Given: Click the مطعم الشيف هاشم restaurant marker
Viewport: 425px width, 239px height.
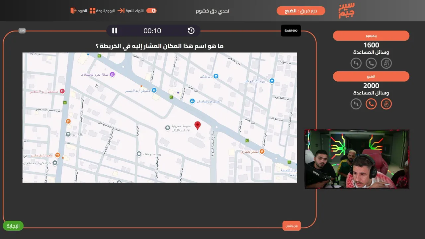Looking at the screenshot, I should [57, 155].
